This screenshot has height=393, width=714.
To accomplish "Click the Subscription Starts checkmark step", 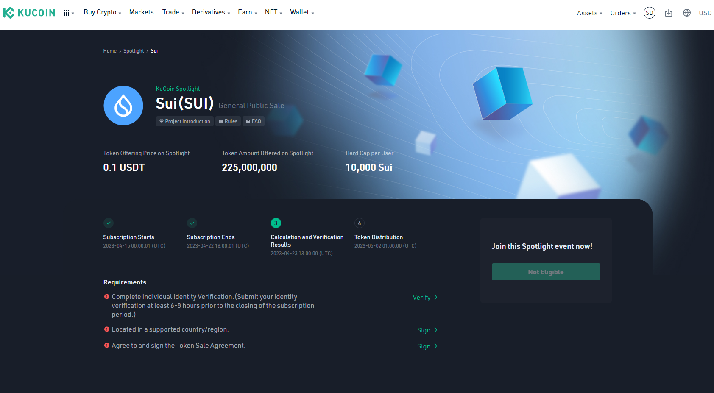I will click(x=109, y=223).
